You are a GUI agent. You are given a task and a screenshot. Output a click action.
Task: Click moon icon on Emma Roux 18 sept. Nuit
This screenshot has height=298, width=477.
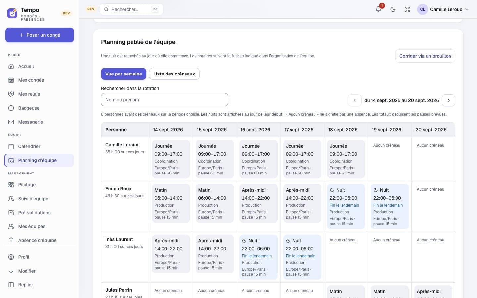click(332, 190)
